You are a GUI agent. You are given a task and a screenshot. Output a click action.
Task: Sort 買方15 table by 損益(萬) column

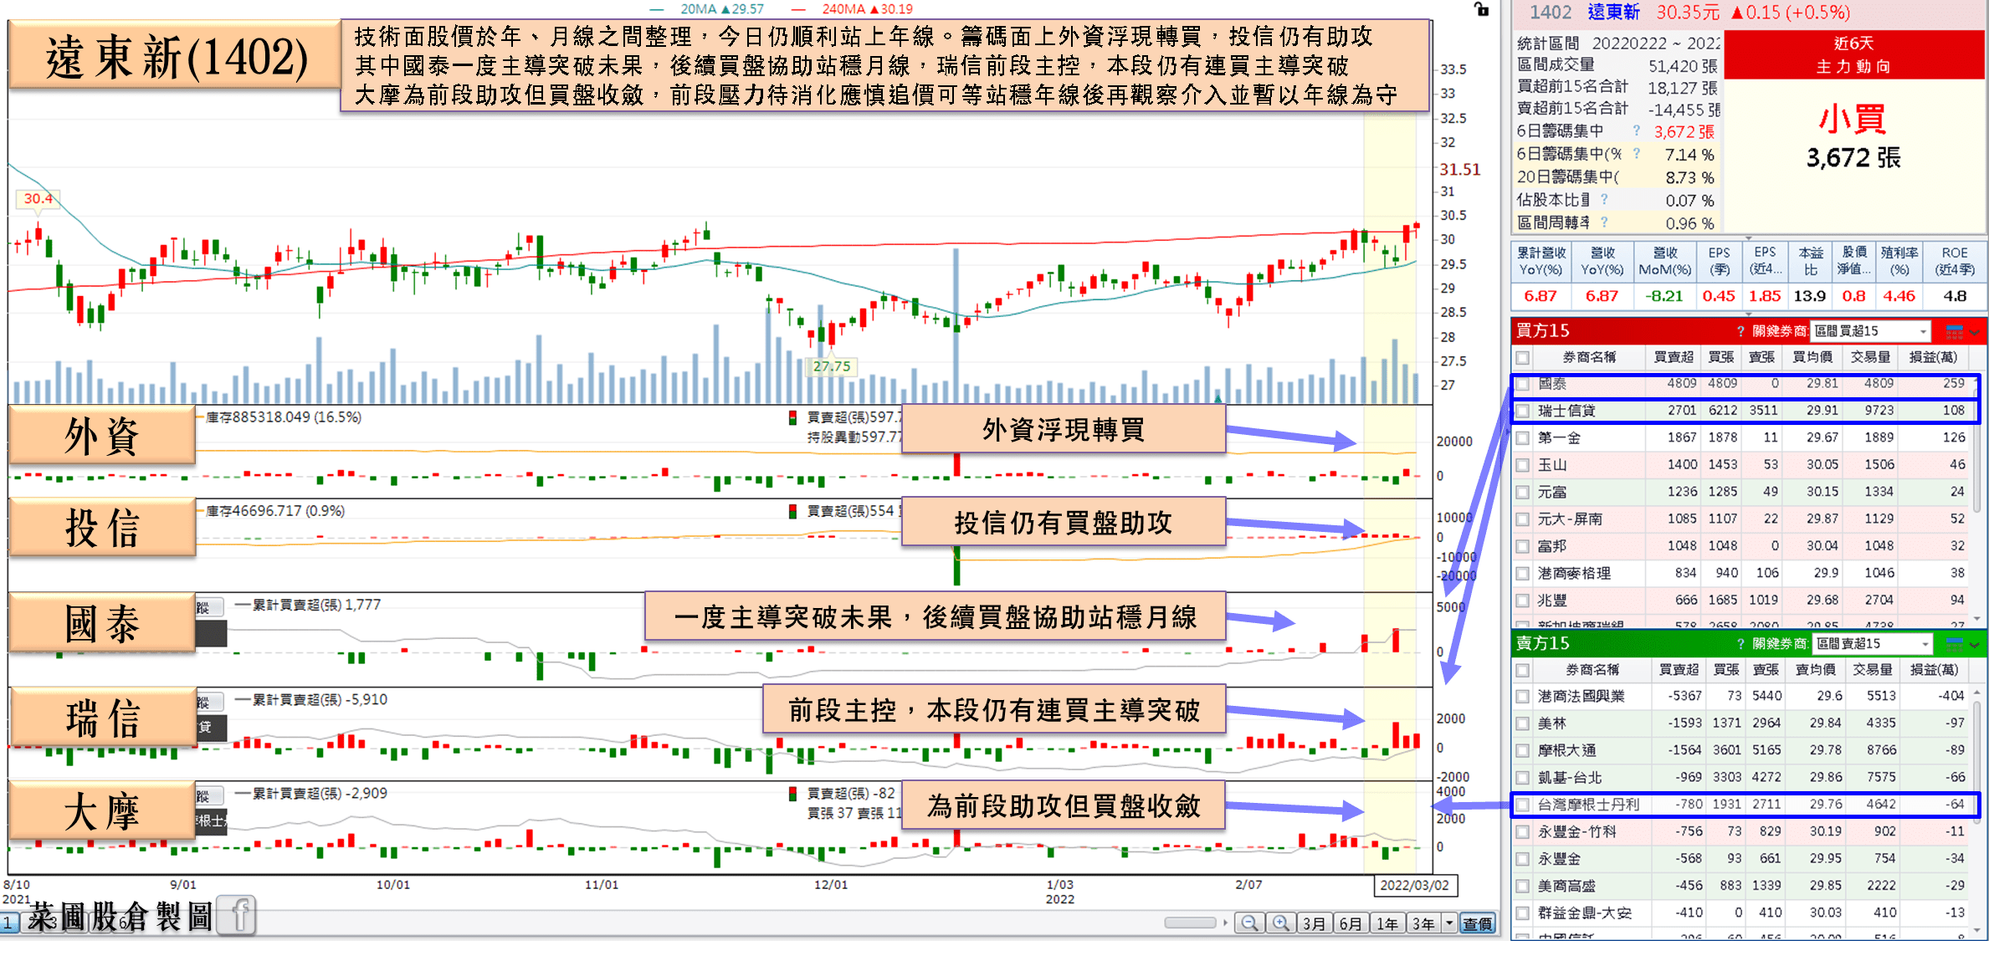click(x=1933, y=358)
